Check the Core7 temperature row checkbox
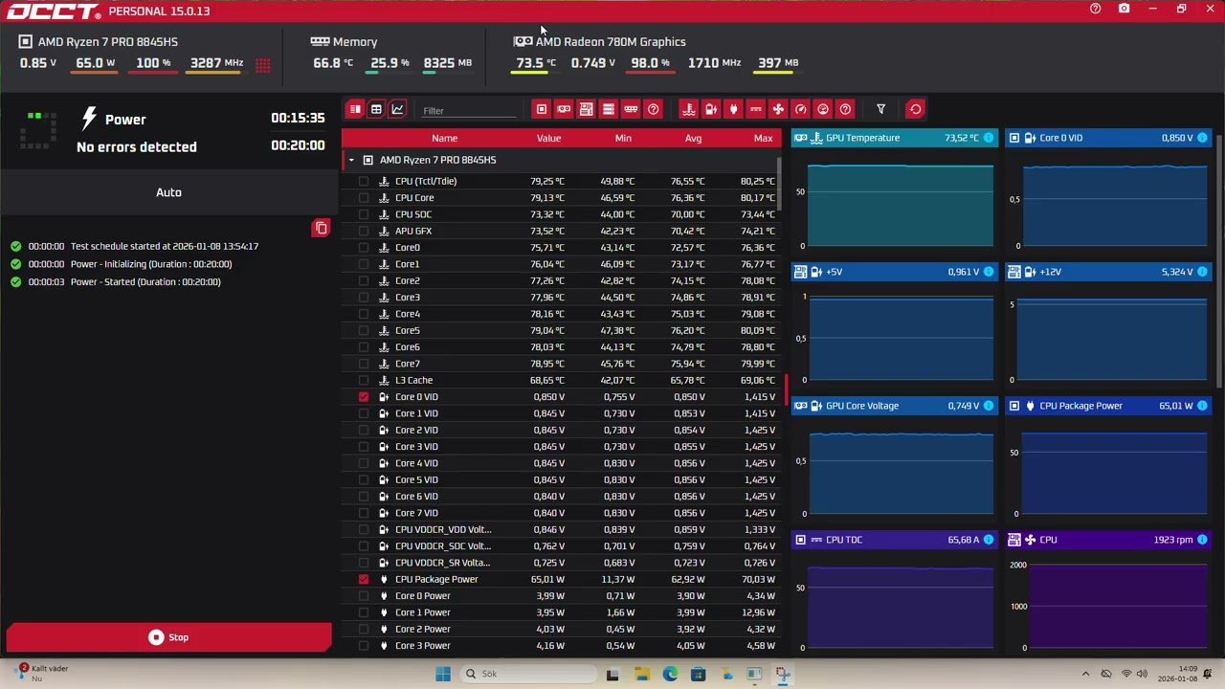This screenshot has height=689, width=1225. pyautogui.click(x=364, y=364)
